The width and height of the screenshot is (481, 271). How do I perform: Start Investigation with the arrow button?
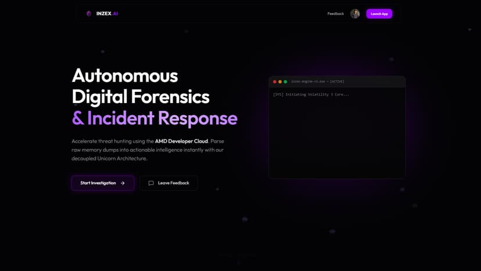[103, 183]
